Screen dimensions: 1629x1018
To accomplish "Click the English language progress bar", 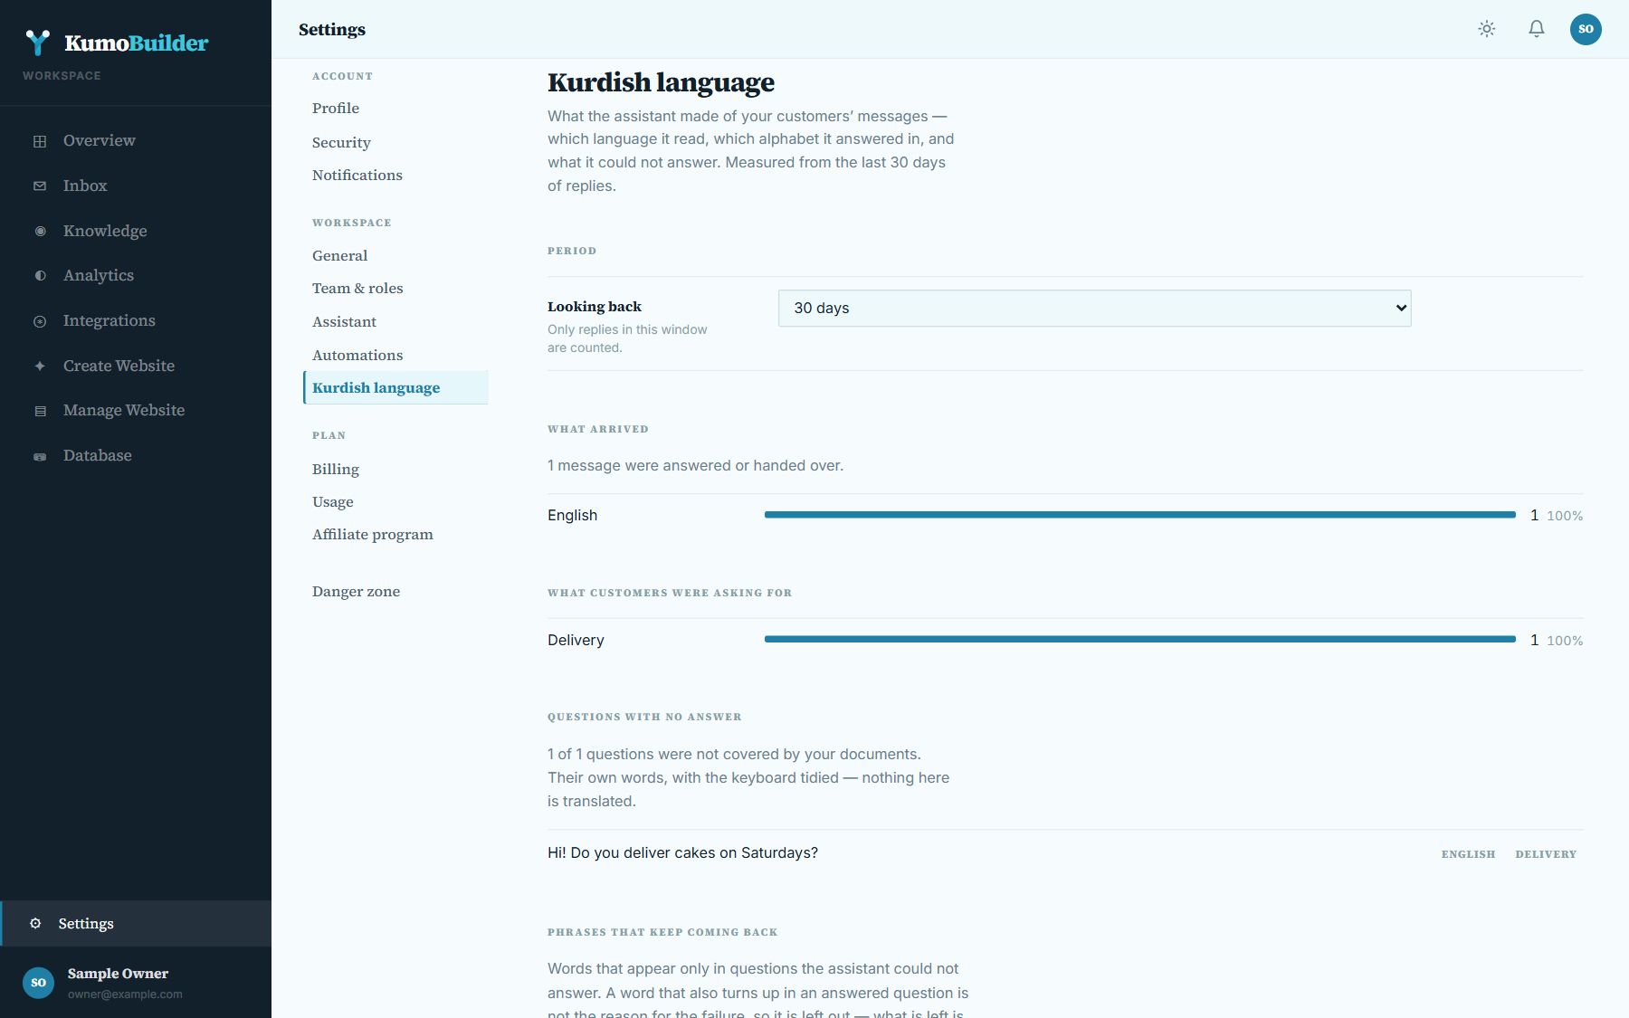I will click(x=1140, y=515).
